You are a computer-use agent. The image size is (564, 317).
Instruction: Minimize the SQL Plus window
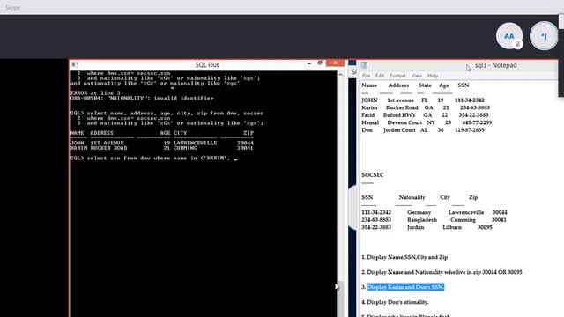tap(309, 63)
